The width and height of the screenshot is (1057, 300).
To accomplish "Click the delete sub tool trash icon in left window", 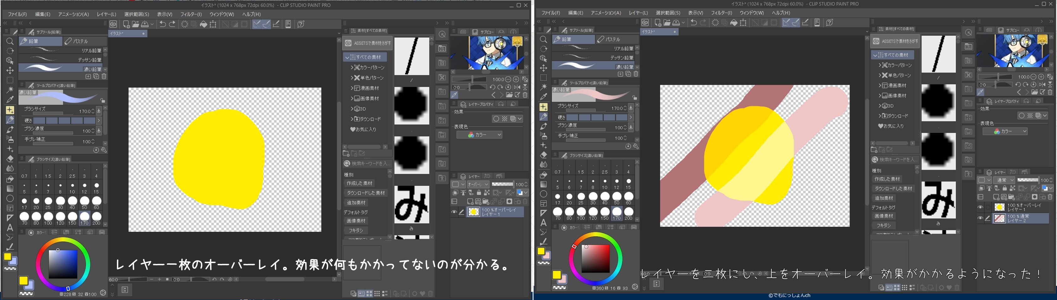I will pos(104,77).
